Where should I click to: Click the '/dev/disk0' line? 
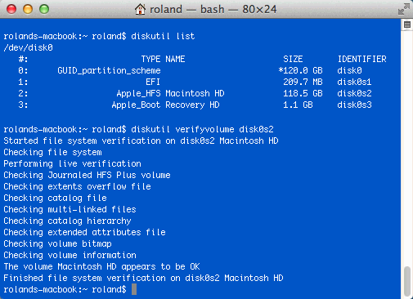pos(28,48)
